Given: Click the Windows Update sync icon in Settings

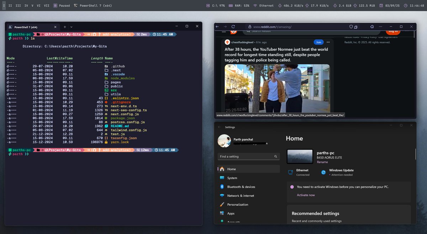Looking at the screenshot, I should tap(323, 172).
